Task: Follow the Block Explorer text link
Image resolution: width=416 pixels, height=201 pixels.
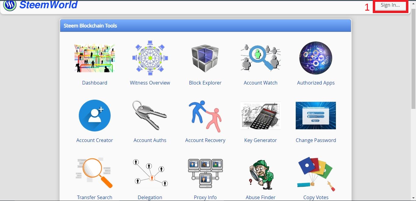Action: 205,83
